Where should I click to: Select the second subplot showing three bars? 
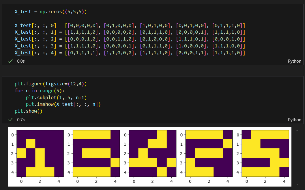pos(96,153)
